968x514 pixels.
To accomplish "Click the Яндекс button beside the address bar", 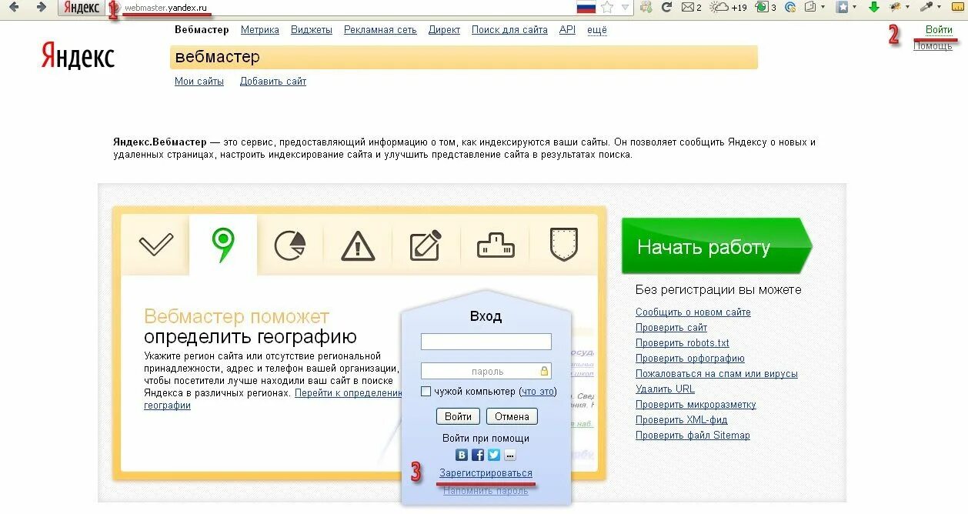I will pos(81,8).
